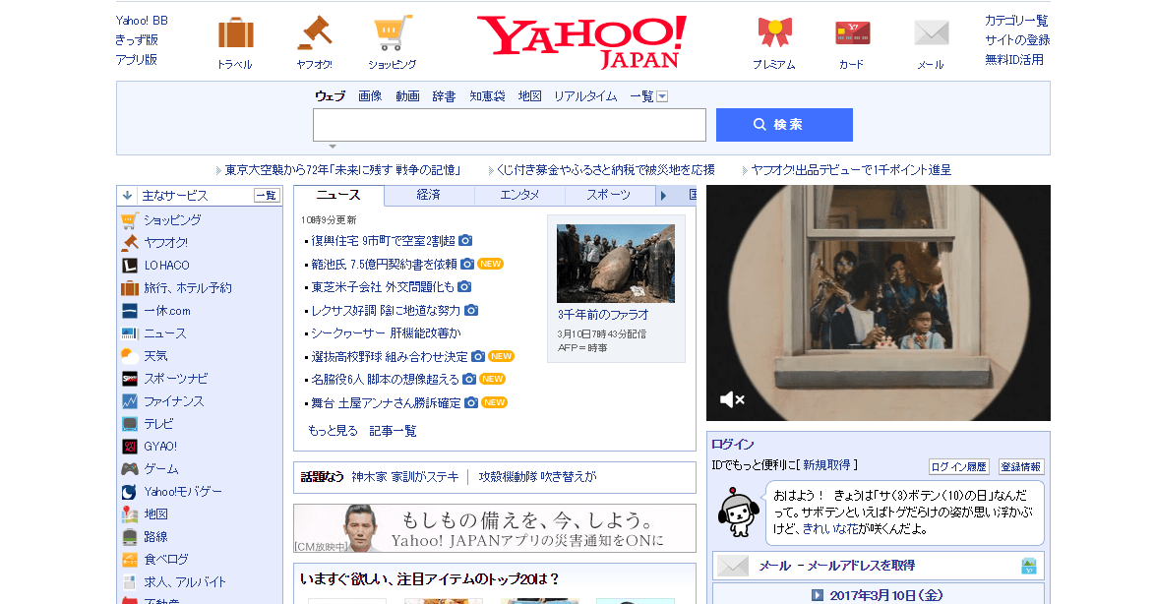Select the ニュース tab

click(x=338, y=195)
